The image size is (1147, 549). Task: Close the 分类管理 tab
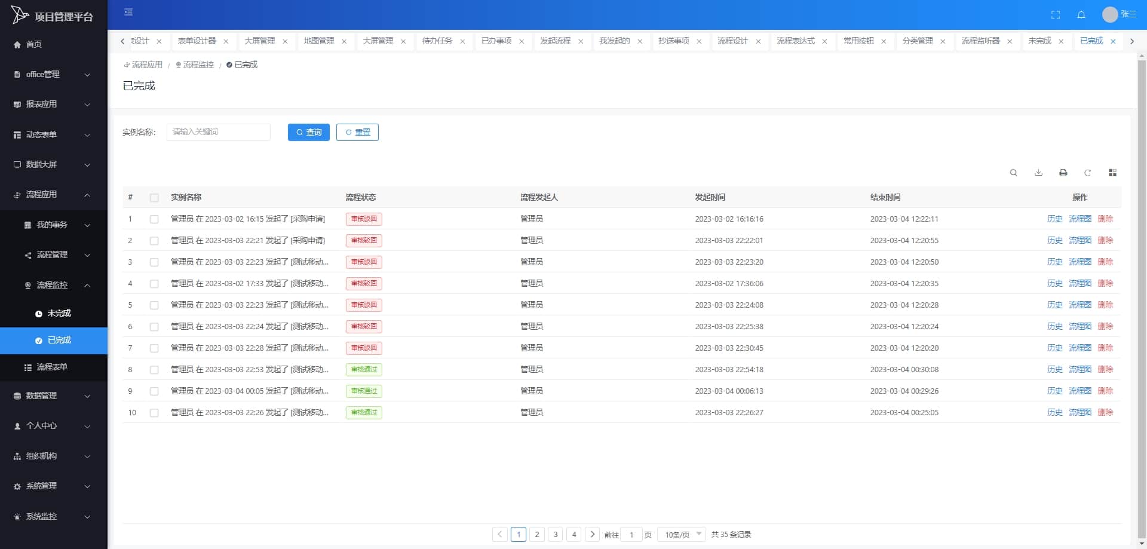click(x=943, y=41)
